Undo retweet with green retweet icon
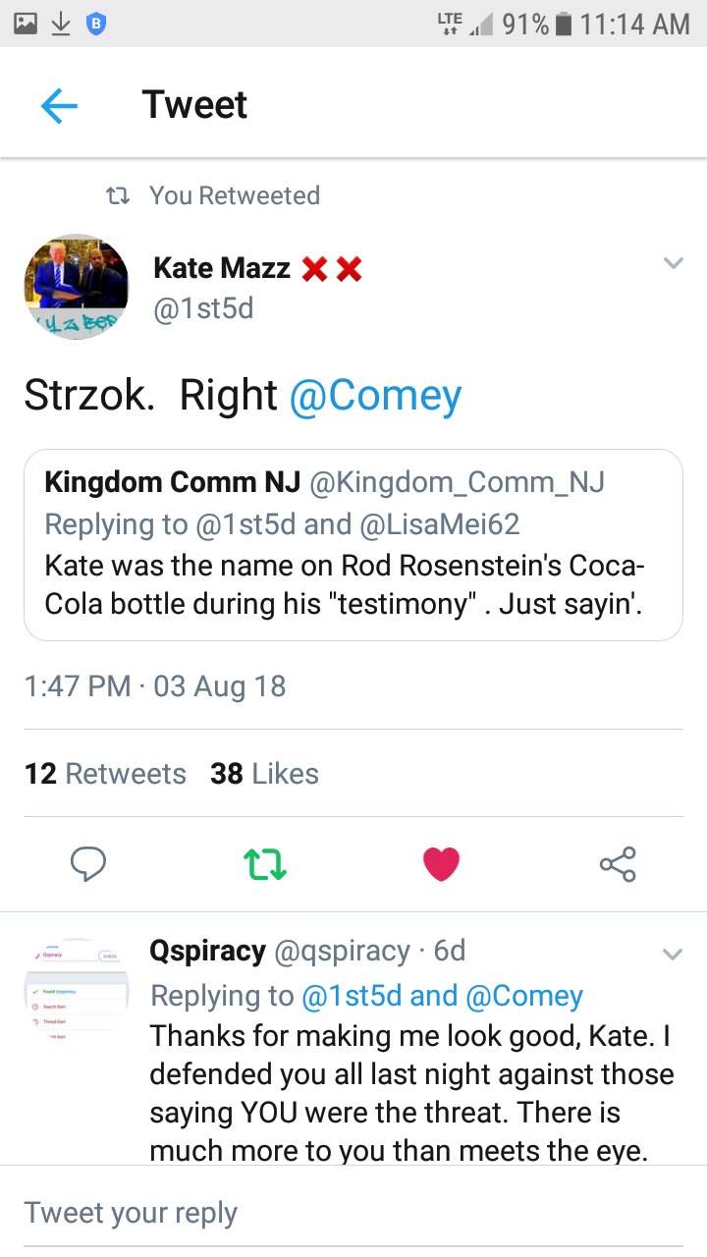 pyautogui.click(x=264, y=864)
